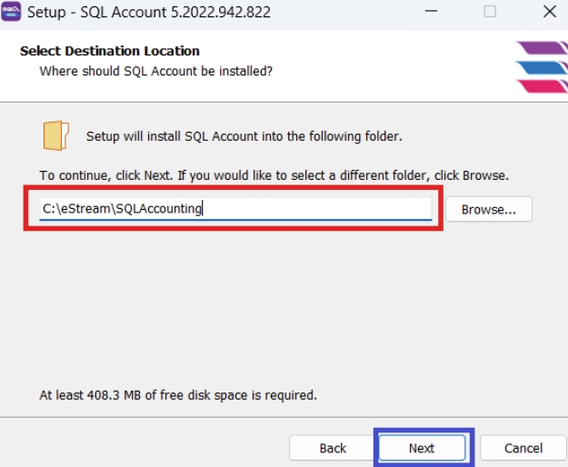
Task: Click the SQL Account icon in title bar
Action: 12,12
